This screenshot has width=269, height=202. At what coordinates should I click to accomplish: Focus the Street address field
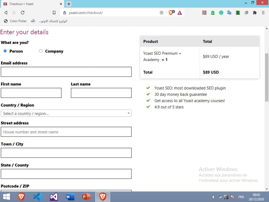(x=66, y=132)
